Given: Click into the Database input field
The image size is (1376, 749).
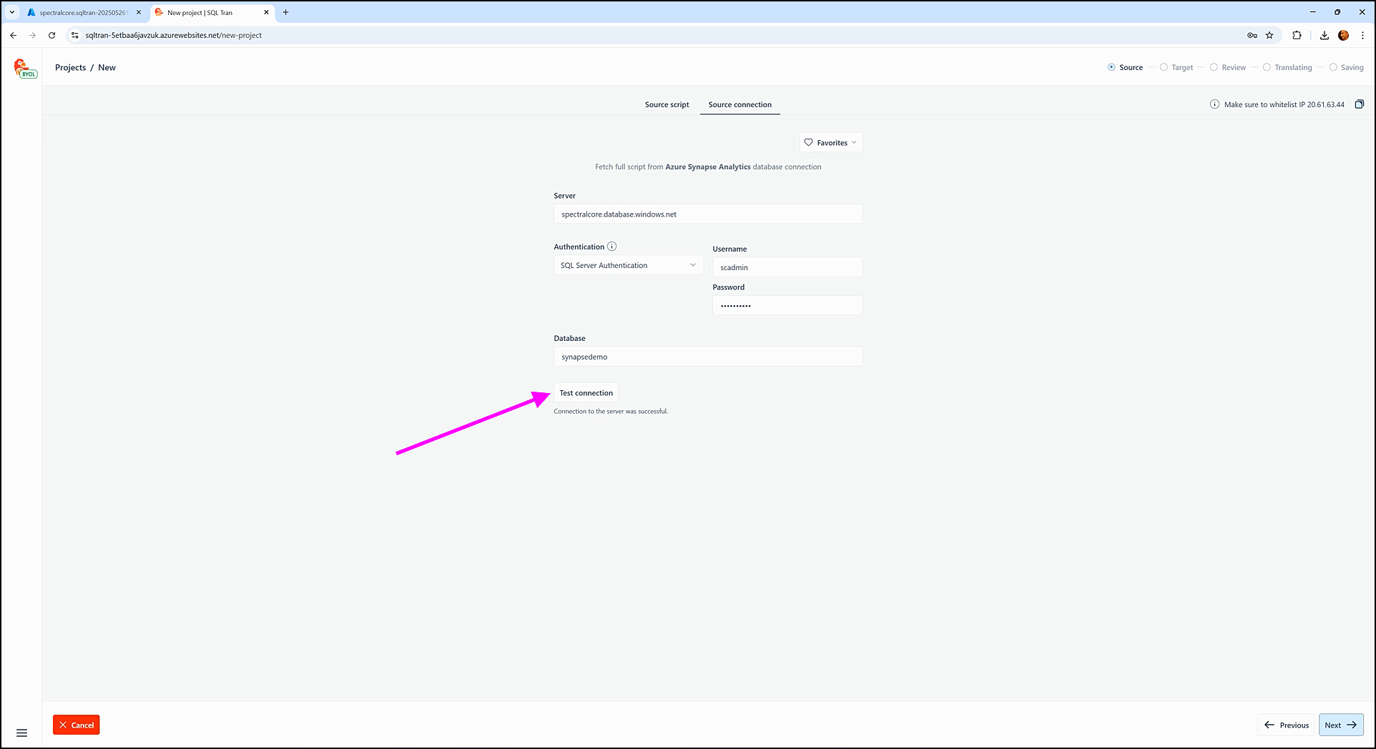Looking at the screenshot, I should click(x=707, y=357).
